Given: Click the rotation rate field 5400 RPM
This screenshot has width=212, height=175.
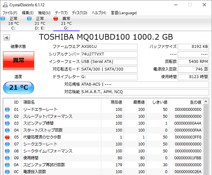Looking at the screenshot, I should (x=193, y=62).
